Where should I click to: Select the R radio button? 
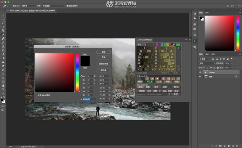click(x=82, y=88)
